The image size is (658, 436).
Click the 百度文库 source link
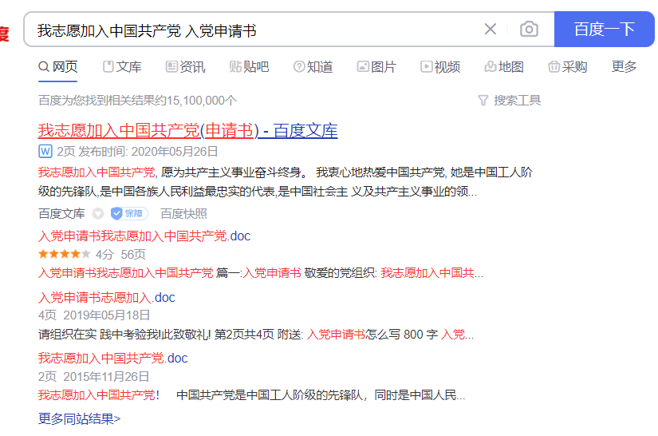(61, 214)
